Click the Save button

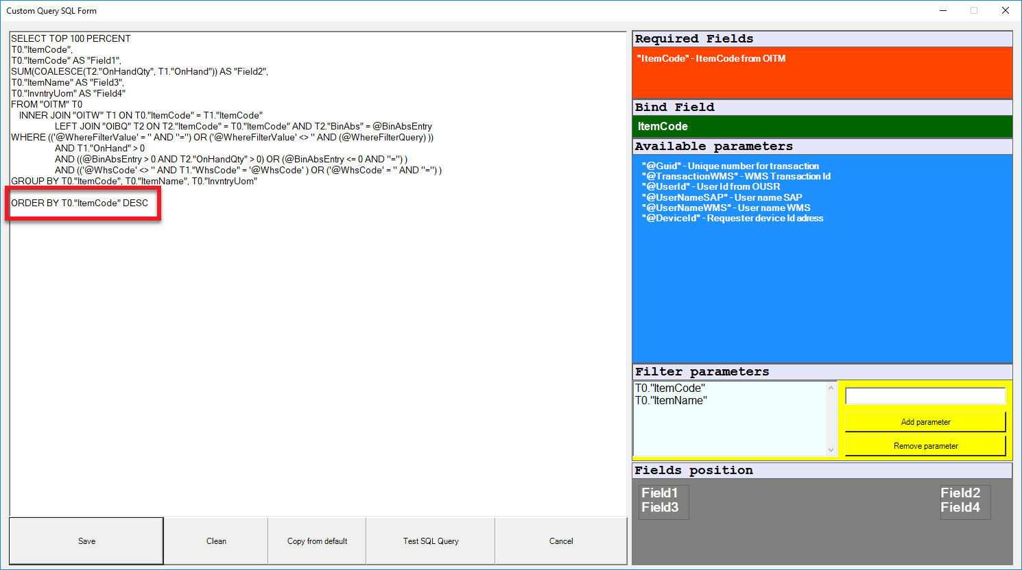pyautogui.click(x=86, y=541)
